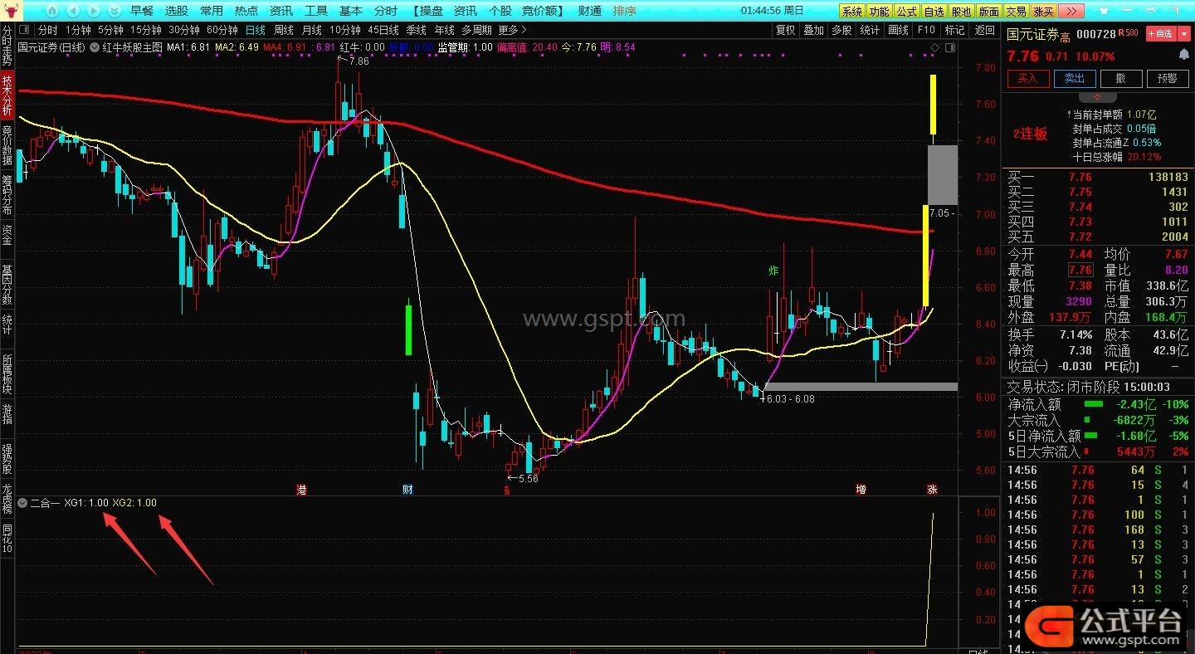The image size is (1195, 654).
Task: Click the 卖出 sell button
Action: tap(1074, 78)
